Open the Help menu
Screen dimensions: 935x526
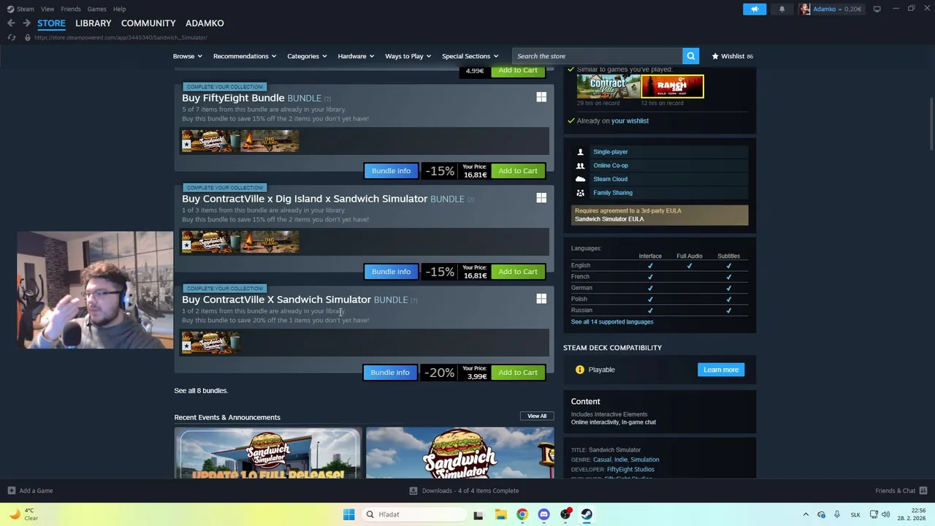click(x=119, y=9)
